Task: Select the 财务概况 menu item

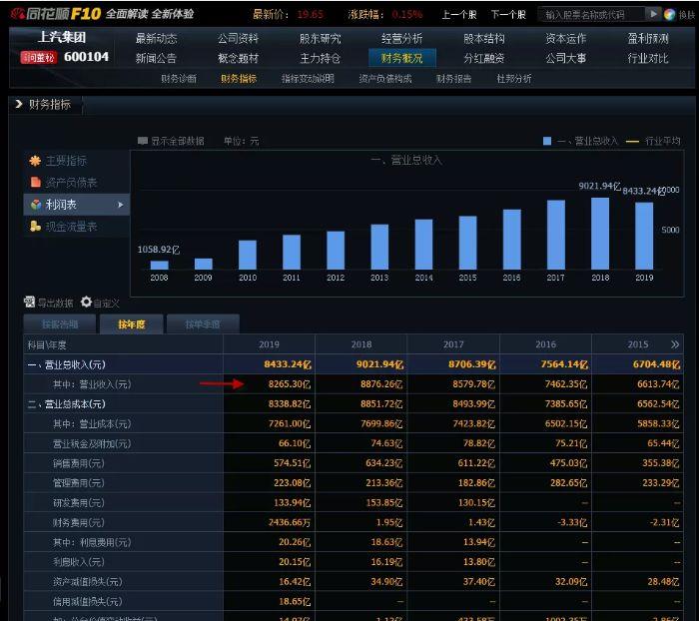Action: [402, 58]
